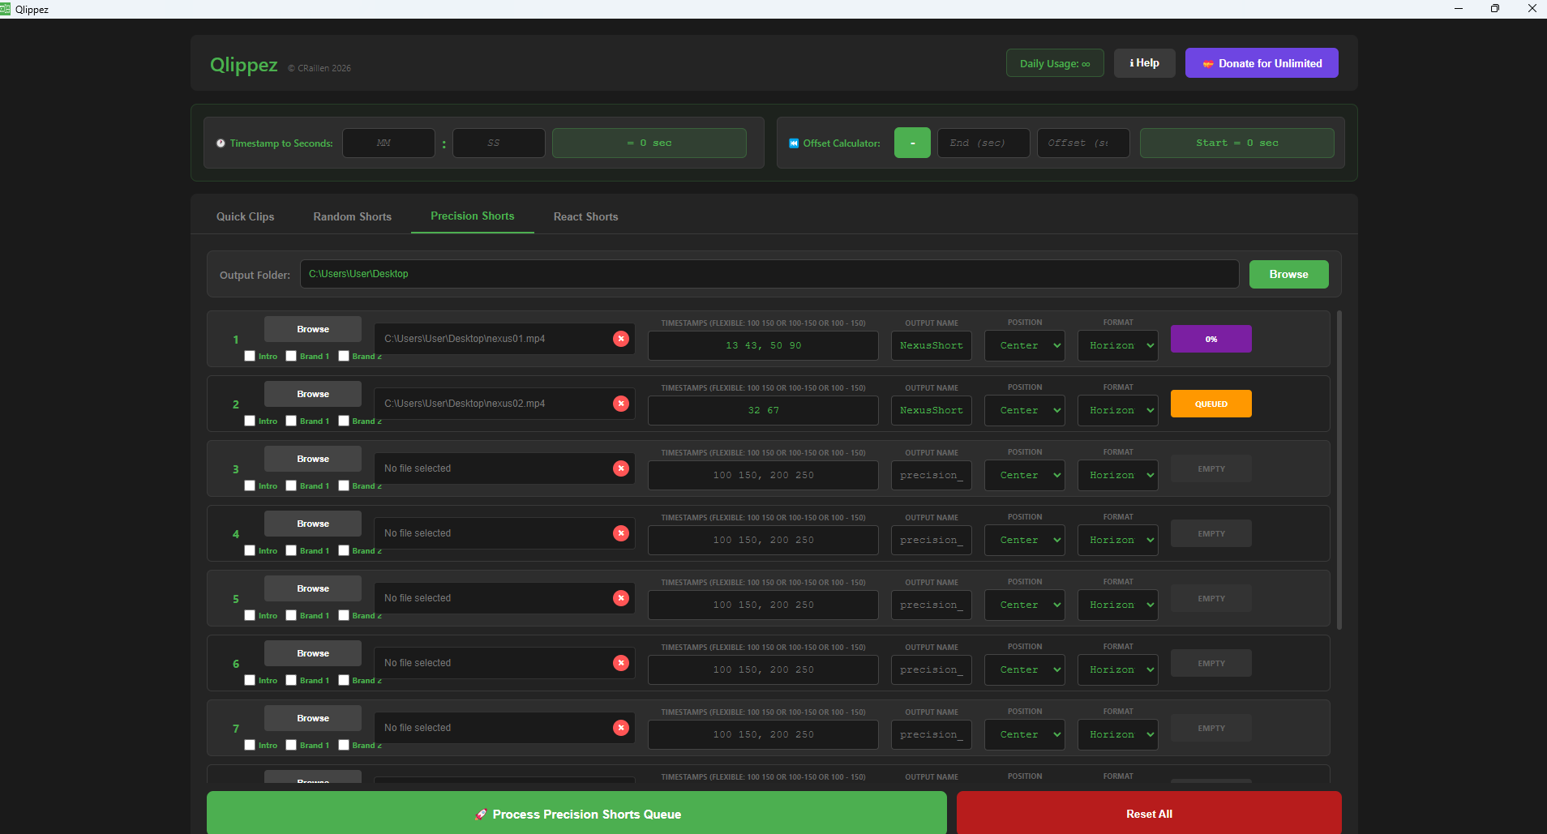Click the red X icon in row 6
Image resolution: width=1547 pixels, height=834 pixels.
pyautogui.click(x=621, y=663)
